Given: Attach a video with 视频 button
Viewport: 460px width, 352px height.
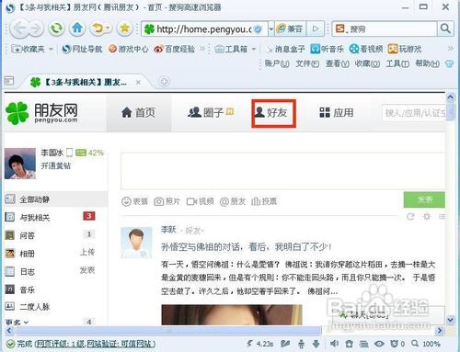Looking at the screenshot, I should (x=200, y=201).
